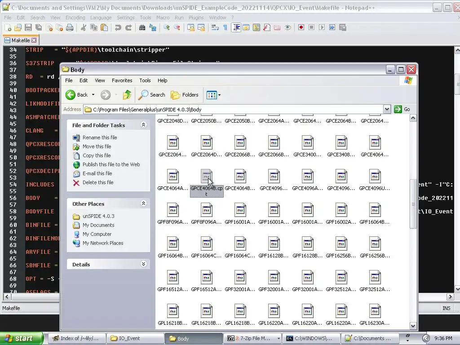Image resolution: width=460 pixels, height=345 pixels.
Task: Expand the Address bar dropdown list
Action: click(x=387, y=110)
